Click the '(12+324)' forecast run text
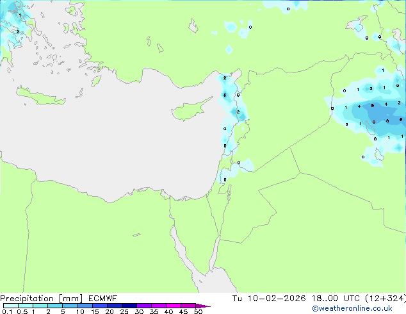 point(386,299)
